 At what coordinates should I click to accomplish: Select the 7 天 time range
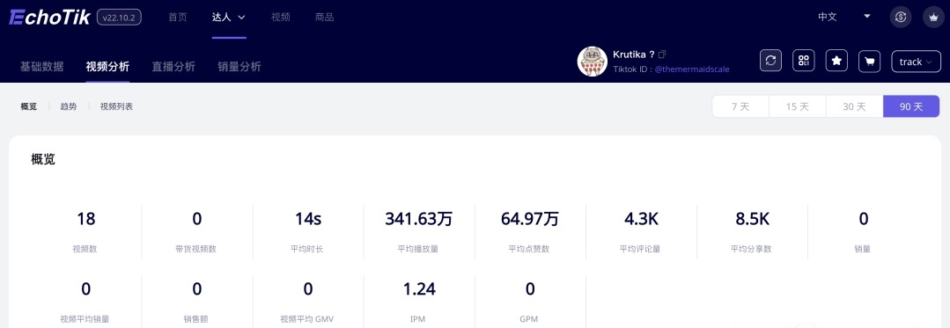pos(740,106)
